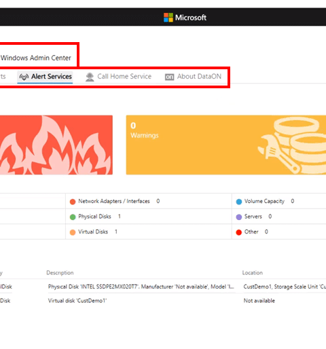Open the red critical alerts fire tile

point(56,145)
